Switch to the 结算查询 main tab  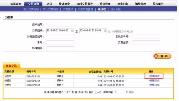[16, 4]
